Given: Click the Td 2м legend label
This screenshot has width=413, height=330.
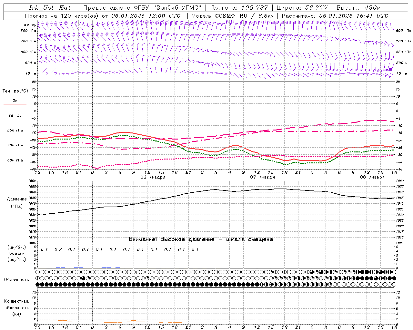Looking at the screenshot, I should [x=15, y=115].
